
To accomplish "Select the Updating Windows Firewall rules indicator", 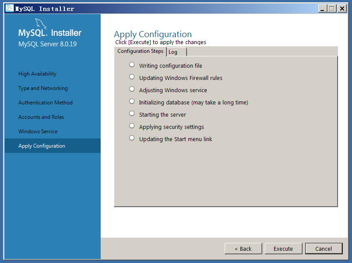I will 132,77.
